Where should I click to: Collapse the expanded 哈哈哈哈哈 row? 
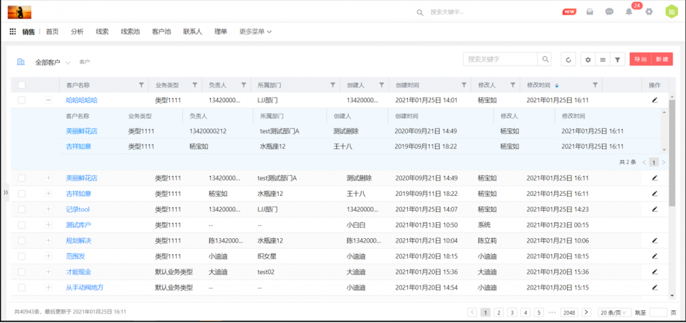click(48, 100)
